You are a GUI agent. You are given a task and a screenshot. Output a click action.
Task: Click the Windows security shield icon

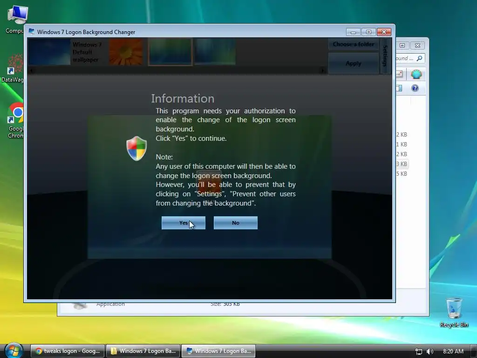click(136, 148)
